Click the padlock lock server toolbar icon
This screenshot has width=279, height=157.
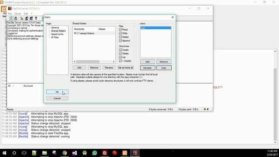(16, 18)
